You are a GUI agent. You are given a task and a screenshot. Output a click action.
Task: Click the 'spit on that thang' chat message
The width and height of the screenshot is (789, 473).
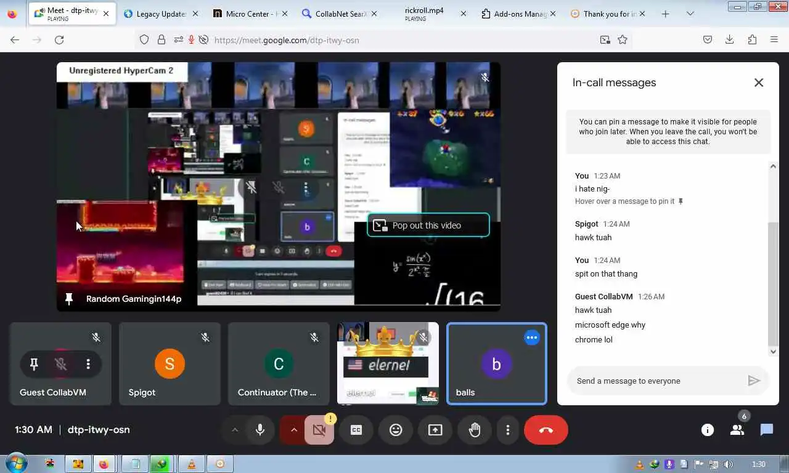click(x=606, y=273)
